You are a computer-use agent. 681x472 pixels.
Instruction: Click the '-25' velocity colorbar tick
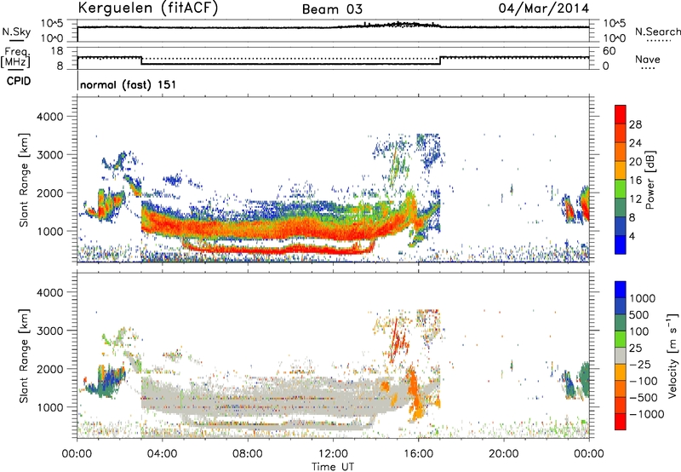tap(640, 364)
